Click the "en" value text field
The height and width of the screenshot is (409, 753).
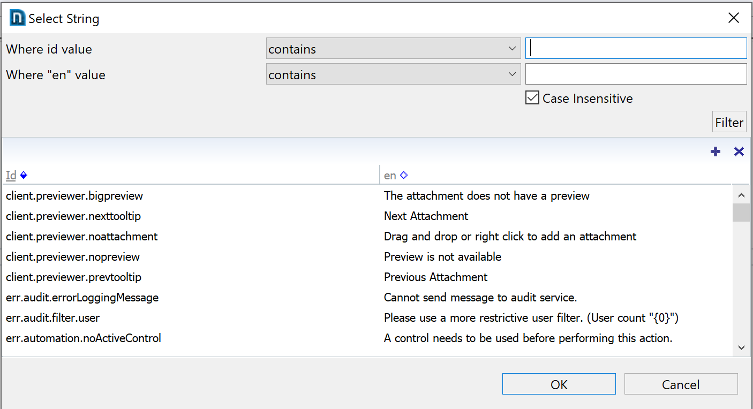pos(636,74)
